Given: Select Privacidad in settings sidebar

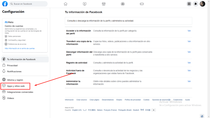Looking at the screenshot, I should [12, 65].
